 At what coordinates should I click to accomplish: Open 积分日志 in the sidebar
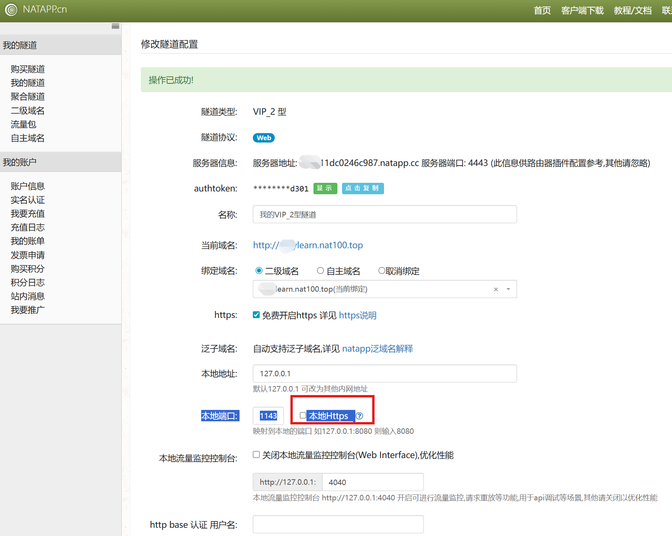(28, 282)
